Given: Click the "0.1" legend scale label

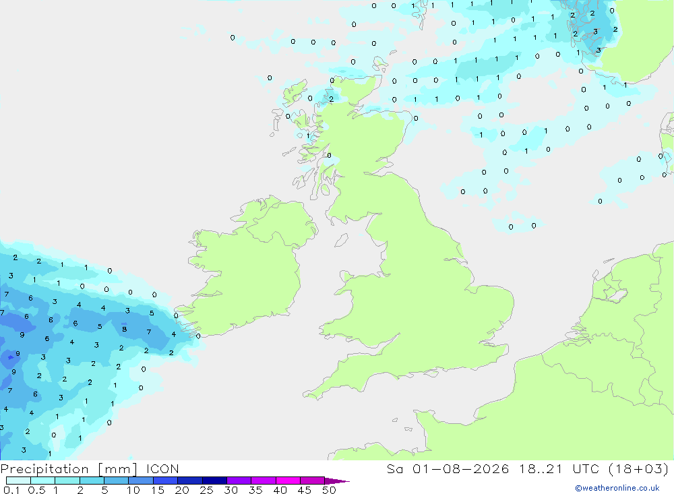Looking at the screenshot, I should (11, 490).
